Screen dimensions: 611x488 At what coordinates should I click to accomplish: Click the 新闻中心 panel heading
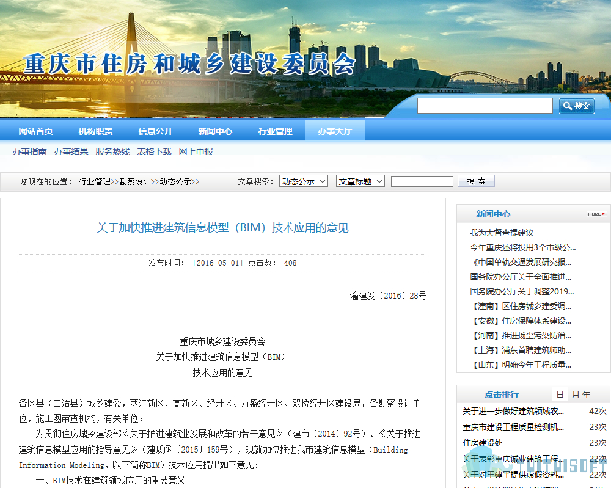click(x=493, y=214)
